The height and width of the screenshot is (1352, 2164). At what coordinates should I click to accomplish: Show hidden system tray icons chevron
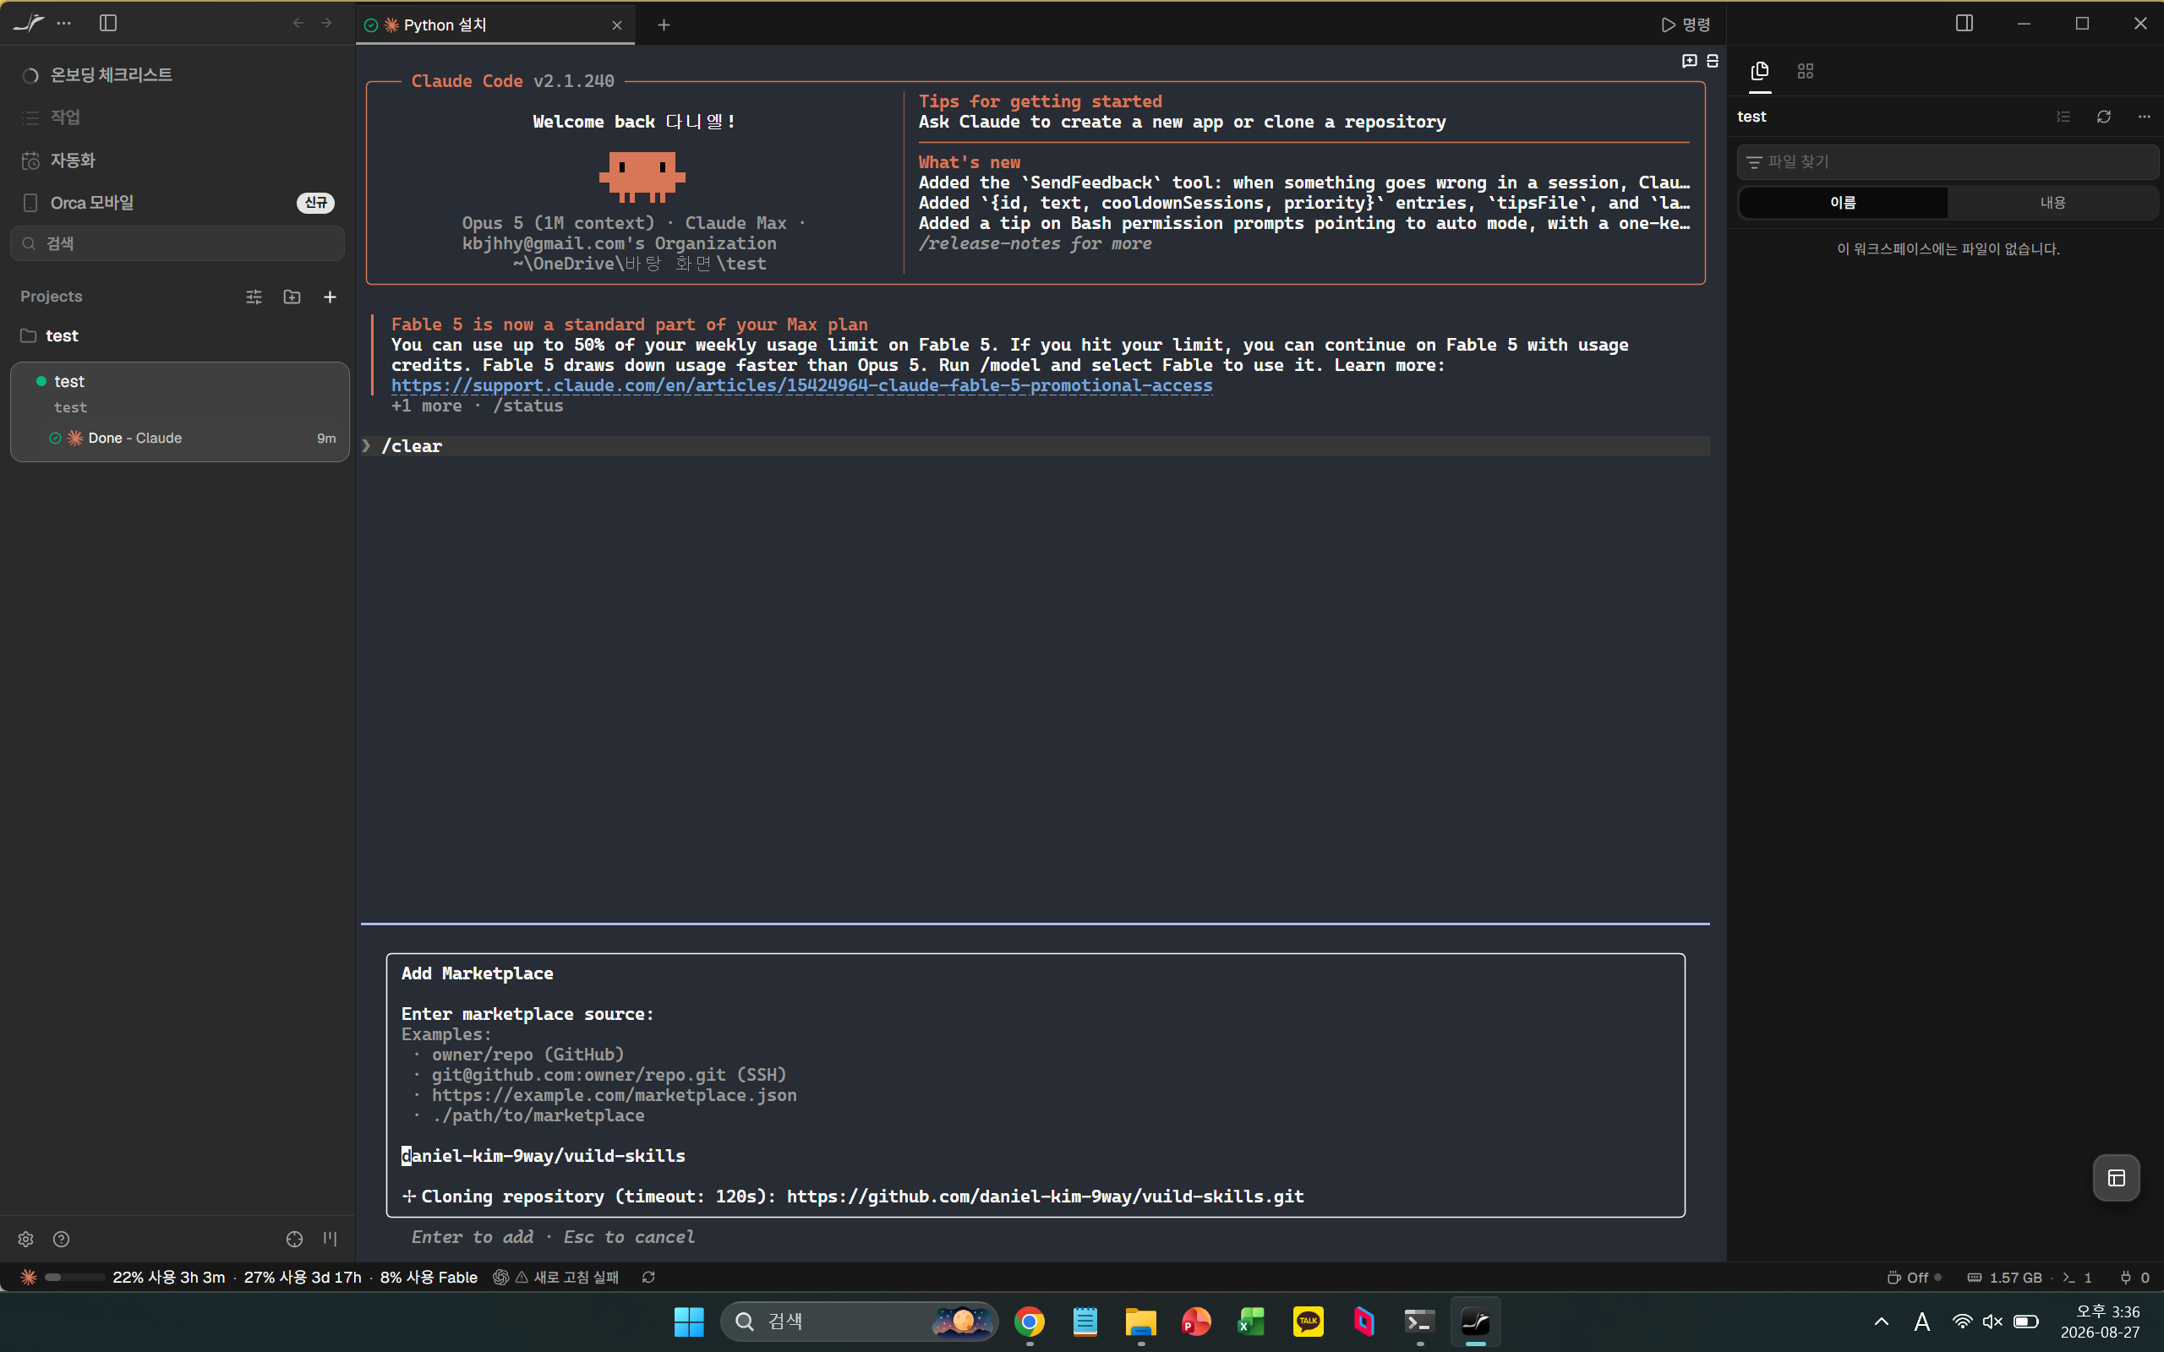tap(1882, 1322)
